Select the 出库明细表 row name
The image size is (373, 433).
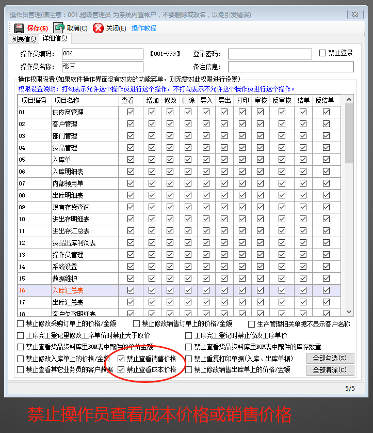(68, 195)
